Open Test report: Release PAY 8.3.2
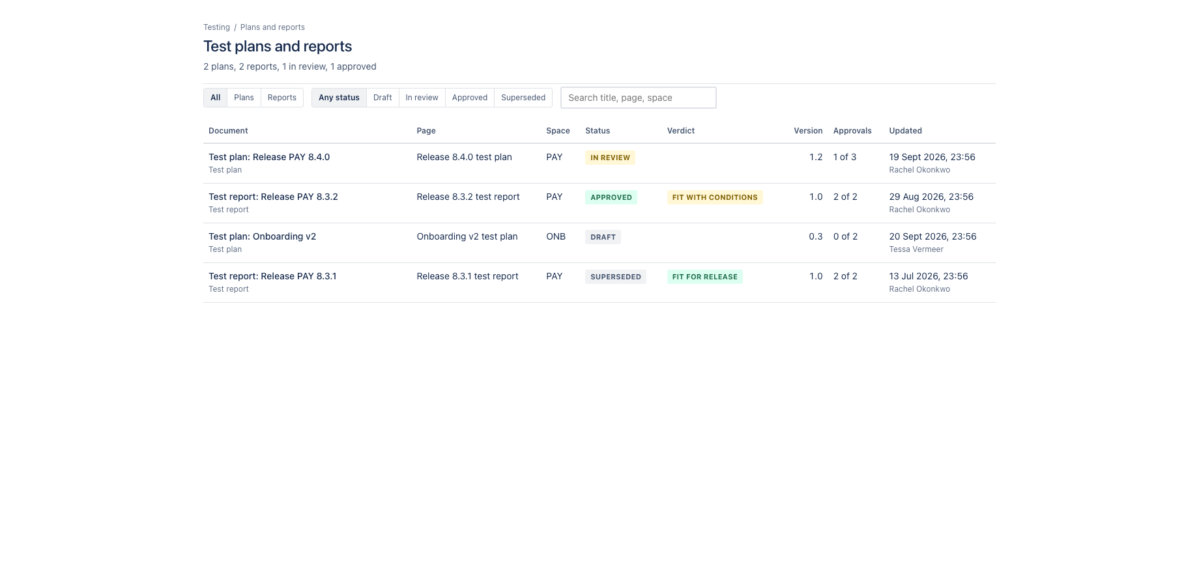The width and height of the screenshot is (1199, 586). pyautogui.click(x=273, y=197)
